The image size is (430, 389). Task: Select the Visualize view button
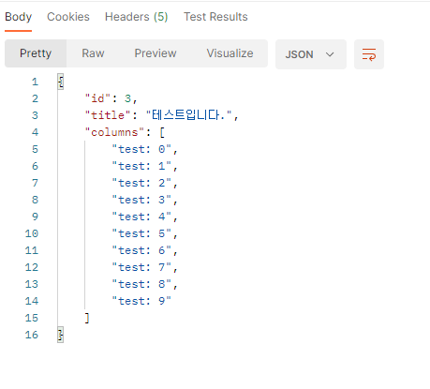[x=230, y=53]
